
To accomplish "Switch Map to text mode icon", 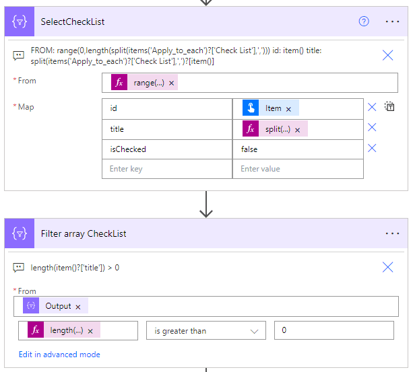I will (x=389, y=106).
